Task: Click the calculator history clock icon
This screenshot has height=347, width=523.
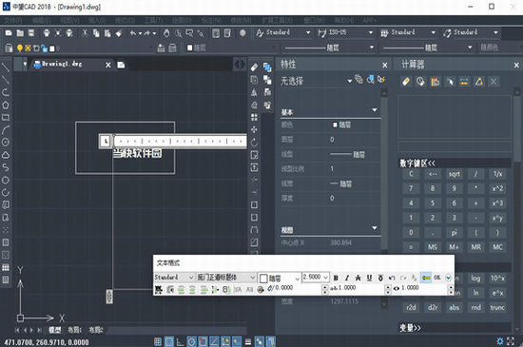Action: 420,82
